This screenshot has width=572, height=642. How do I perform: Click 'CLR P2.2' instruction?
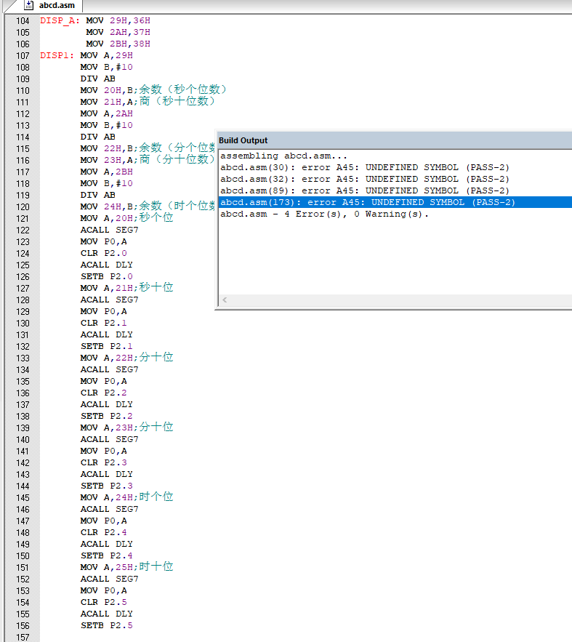(x=103, y=393)
